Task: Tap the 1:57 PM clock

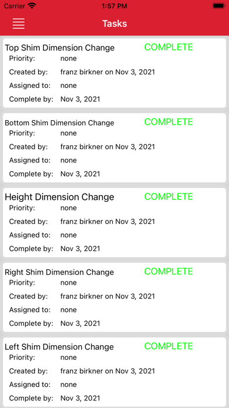Action: 114,6
